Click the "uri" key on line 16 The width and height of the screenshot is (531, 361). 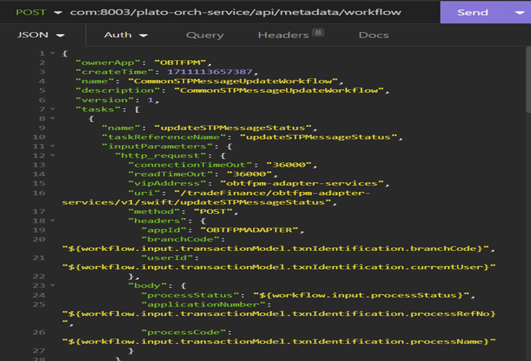click(144, 193)
